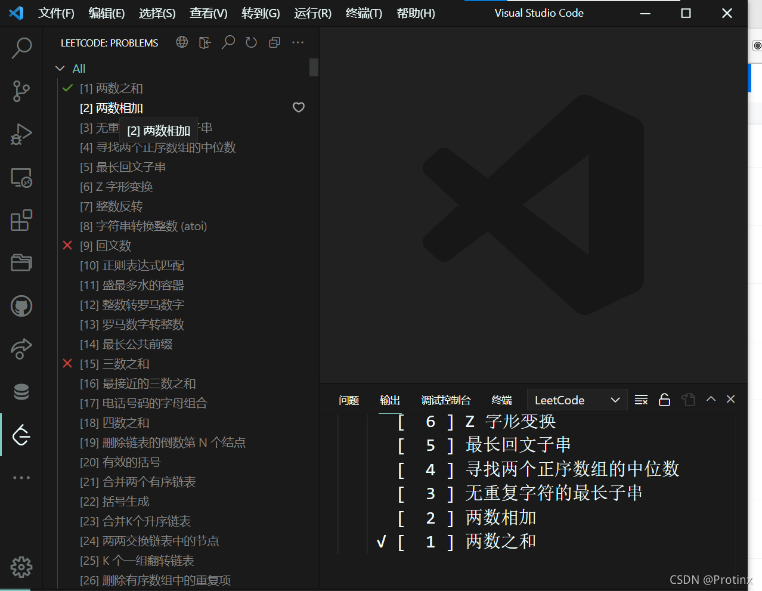Screen dimensions: 762x591
Task: Open the Live Share view
Action: 21,349
